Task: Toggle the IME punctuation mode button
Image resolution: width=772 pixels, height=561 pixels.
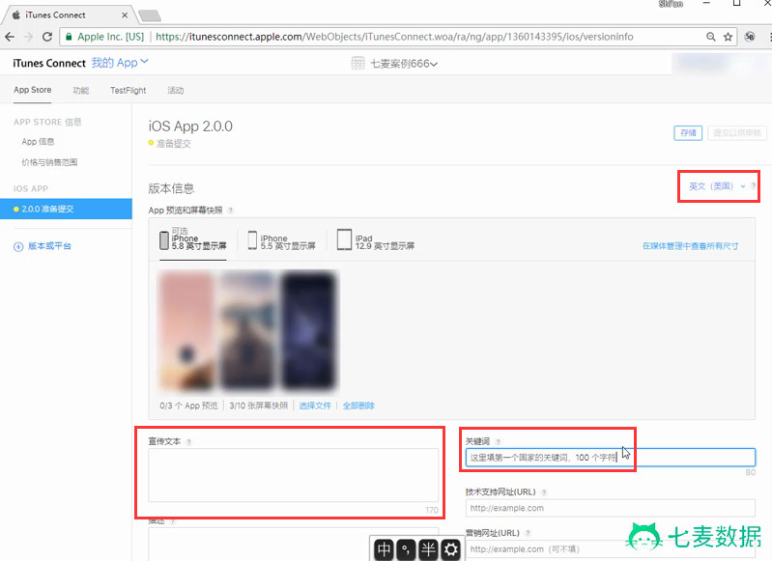Action: click(x=406, y=549)
